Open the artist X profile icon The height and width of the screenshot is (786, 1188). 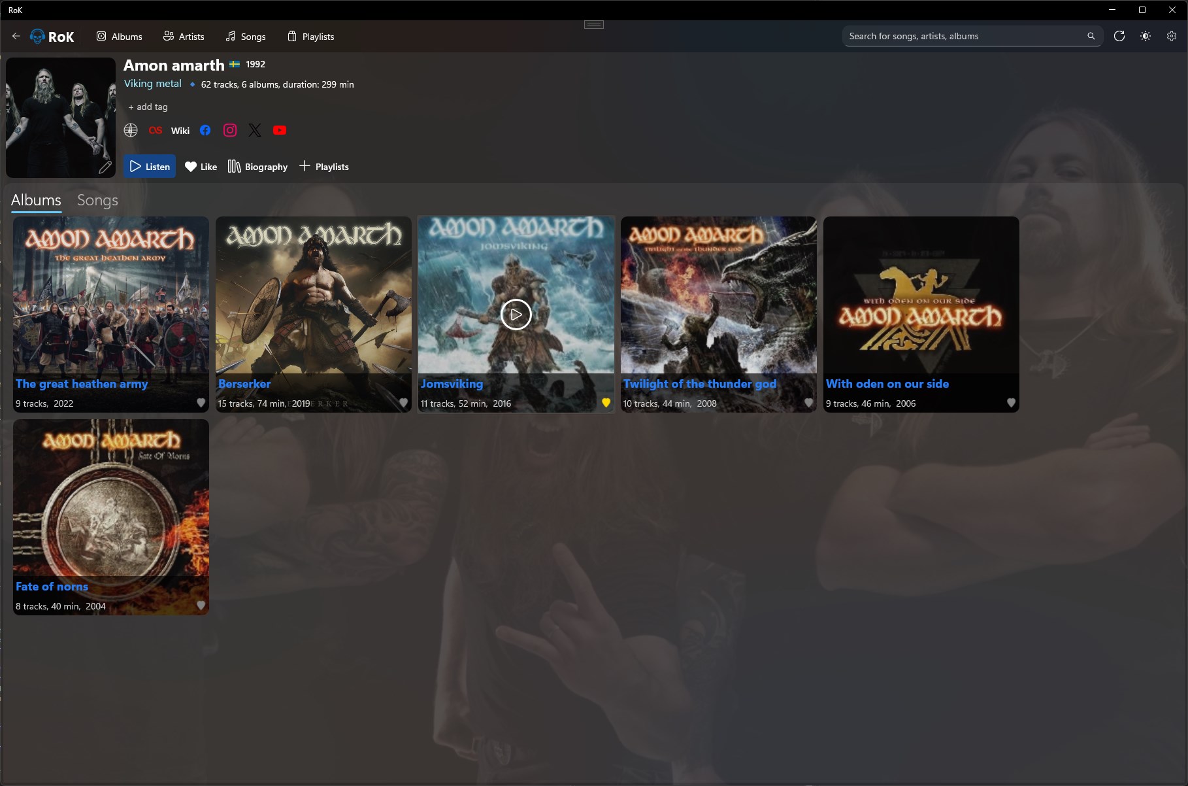[255, 130]
